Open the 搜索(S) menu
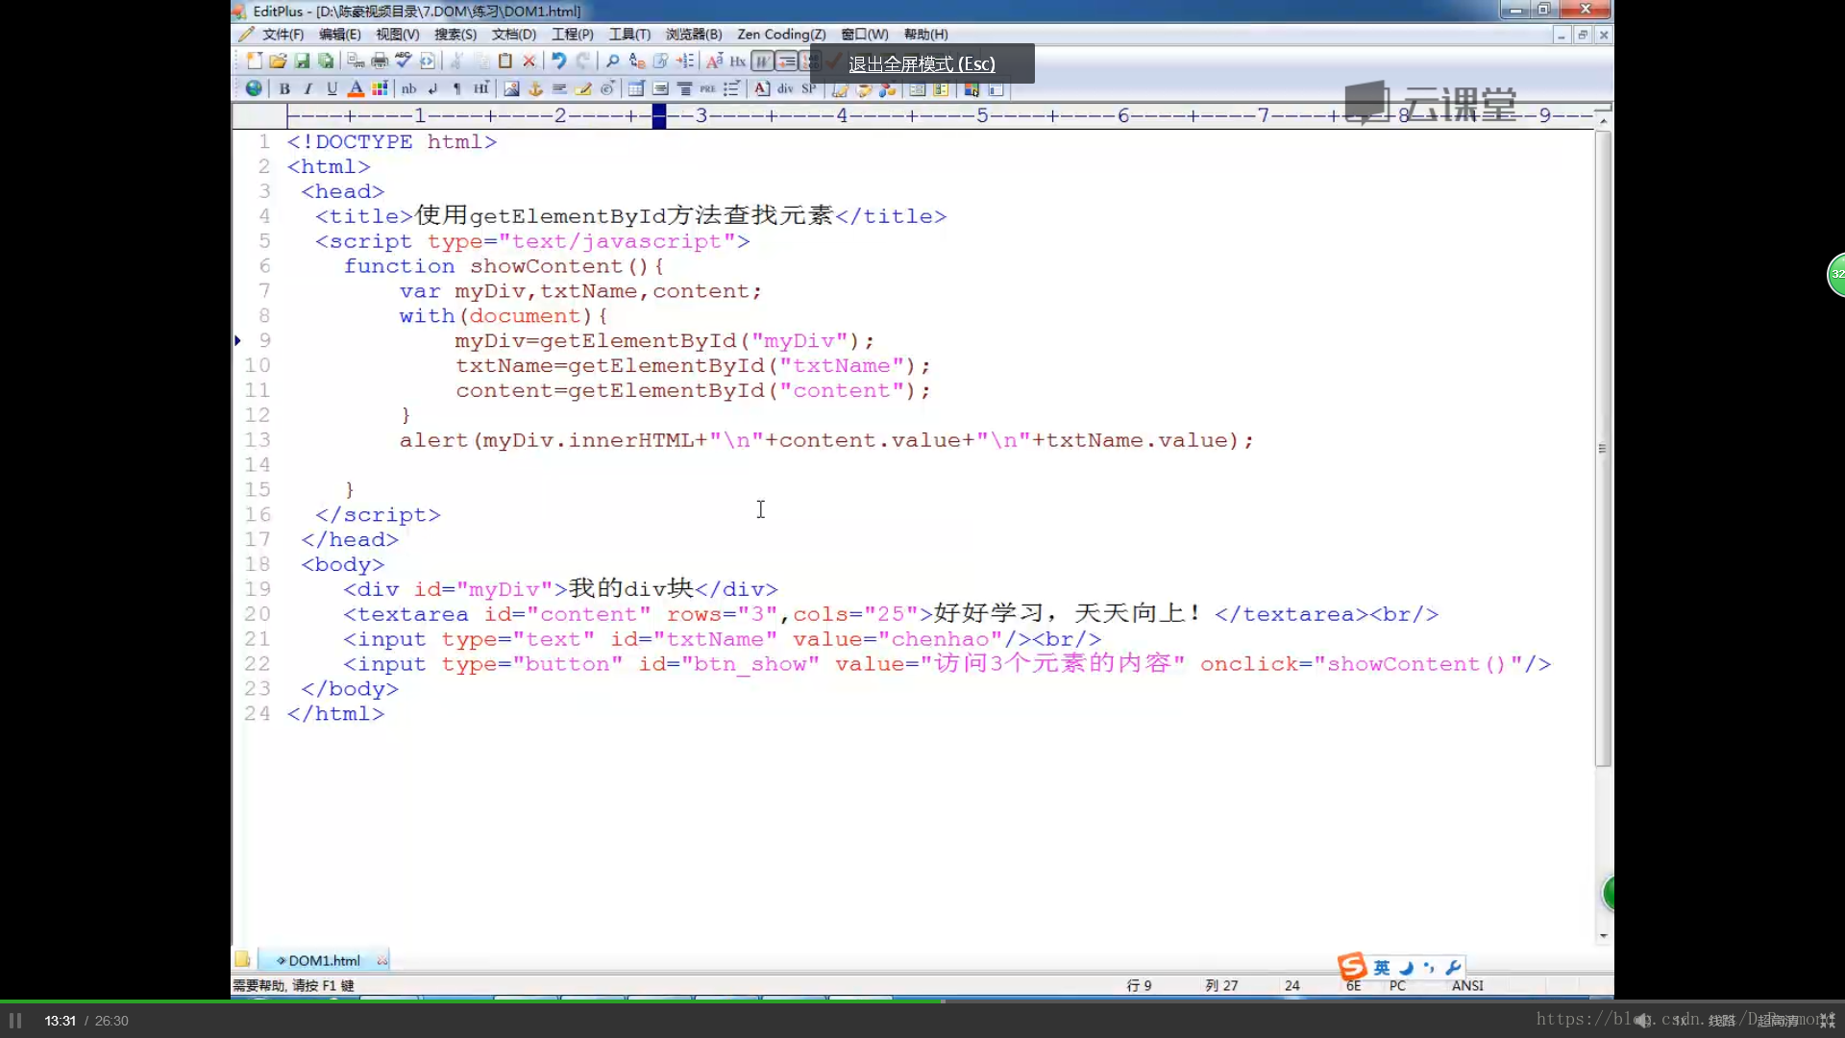 click(x=455, y=35)
